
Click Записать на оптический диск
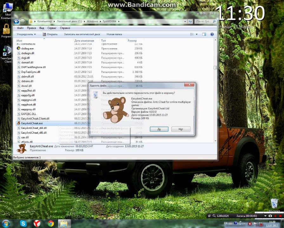coord(82,34)
